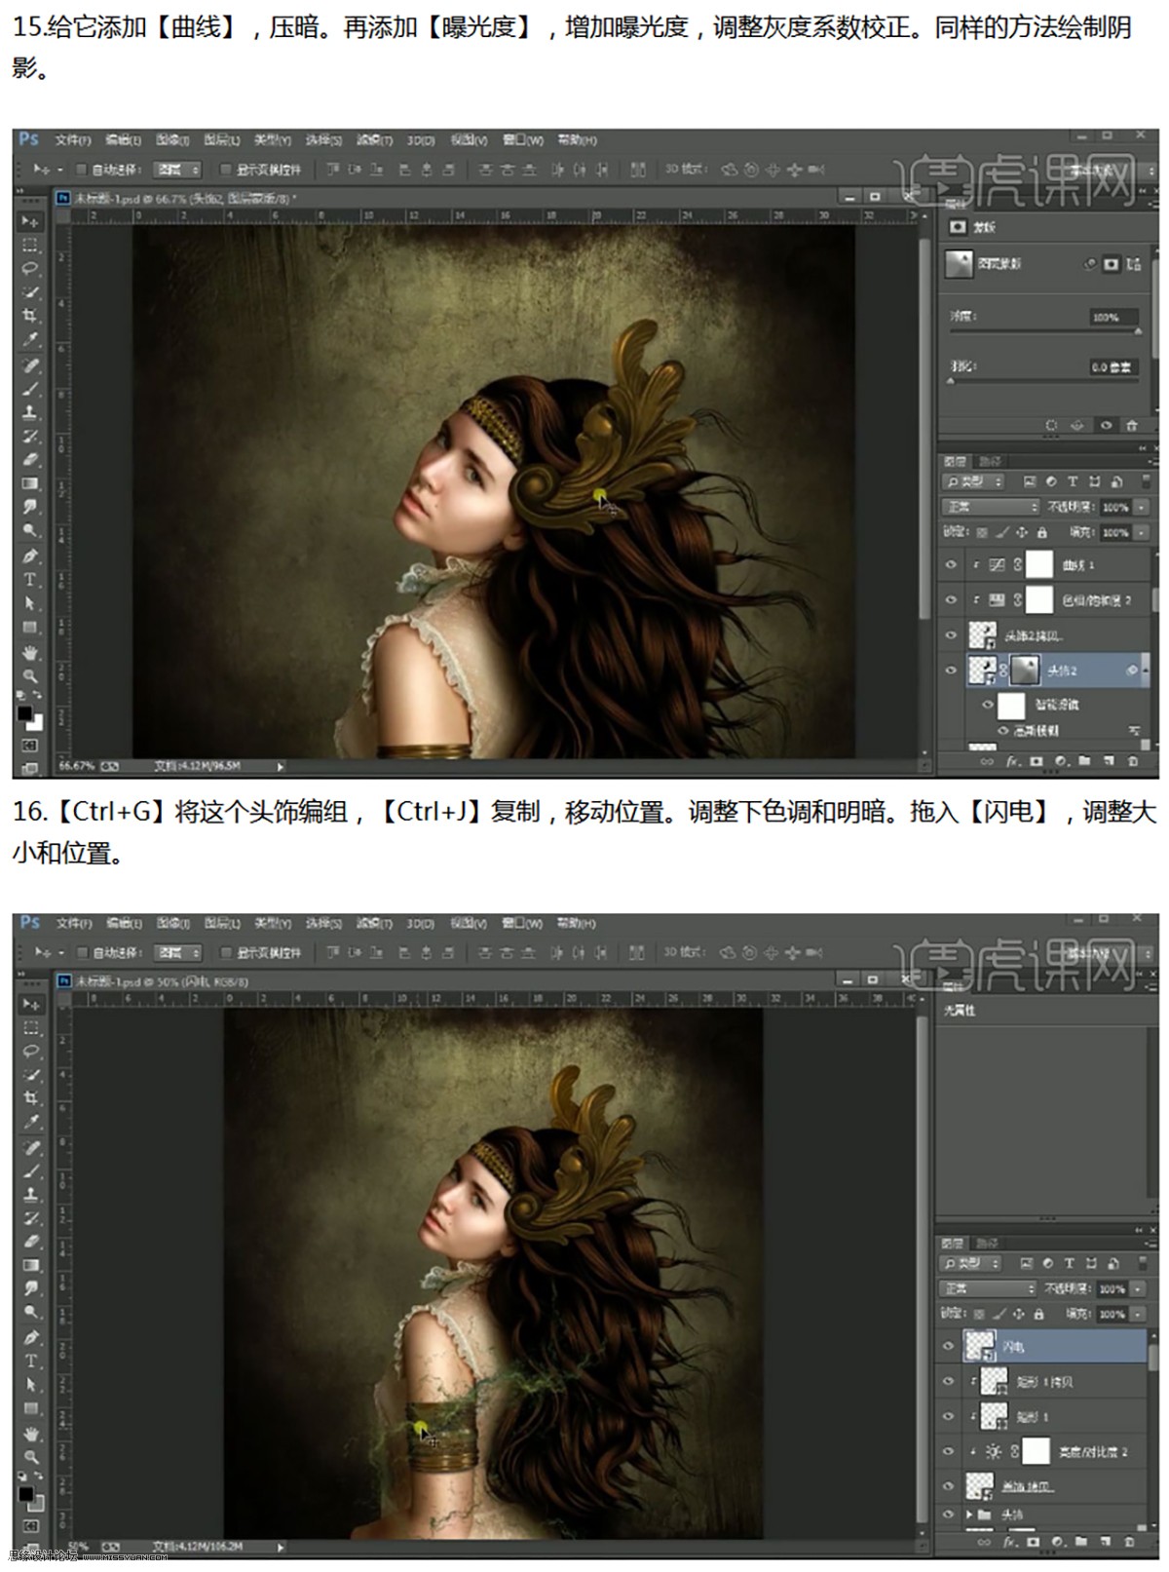Screen dimensions: 1169x1572
Task: Select the Type tool in upper screenshot
Action: tap(30, 580)
